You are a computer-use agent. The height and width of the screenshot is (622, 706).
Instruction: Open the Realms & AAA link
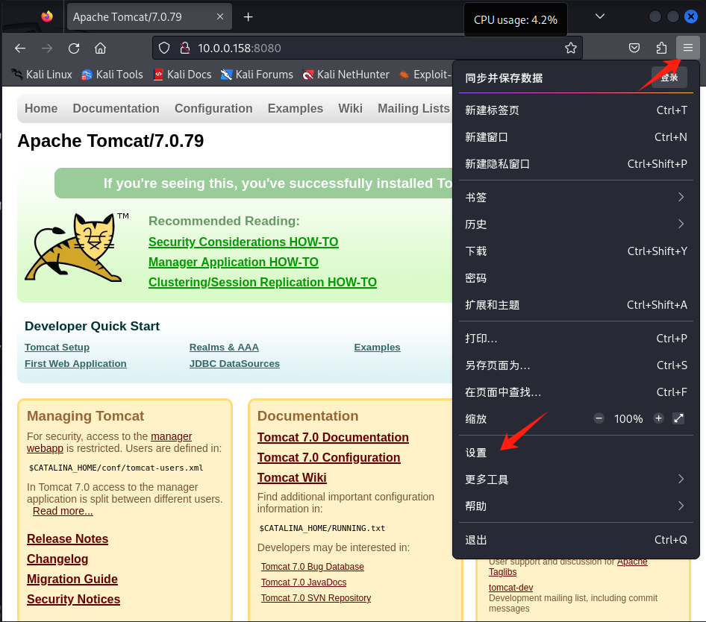[224, 348]
